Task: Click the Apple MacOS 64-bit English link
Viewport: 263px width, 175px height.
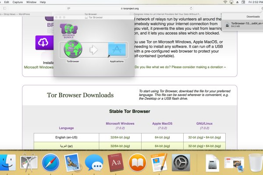Action: [x=160, y=137]
